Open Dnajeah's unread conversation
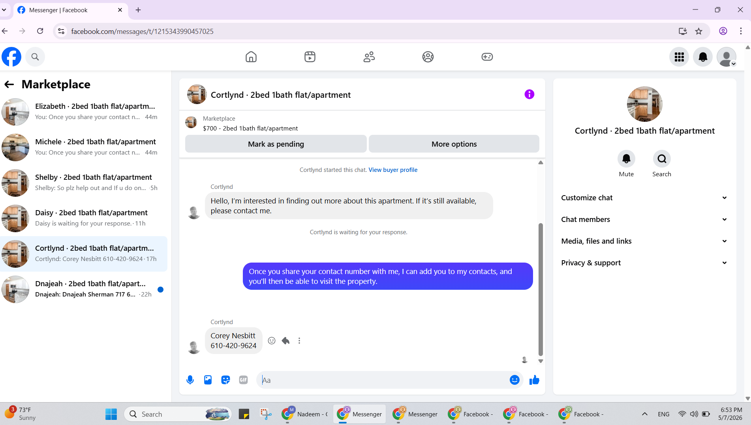 point(84,289)
